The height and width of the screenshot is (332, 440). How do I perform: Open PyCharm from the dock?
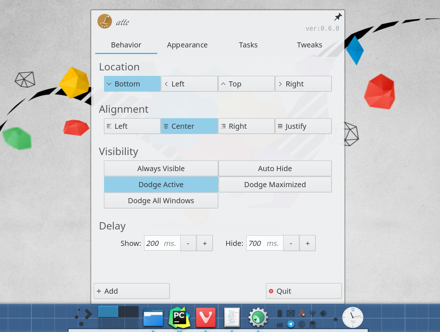tap(180, 317)
